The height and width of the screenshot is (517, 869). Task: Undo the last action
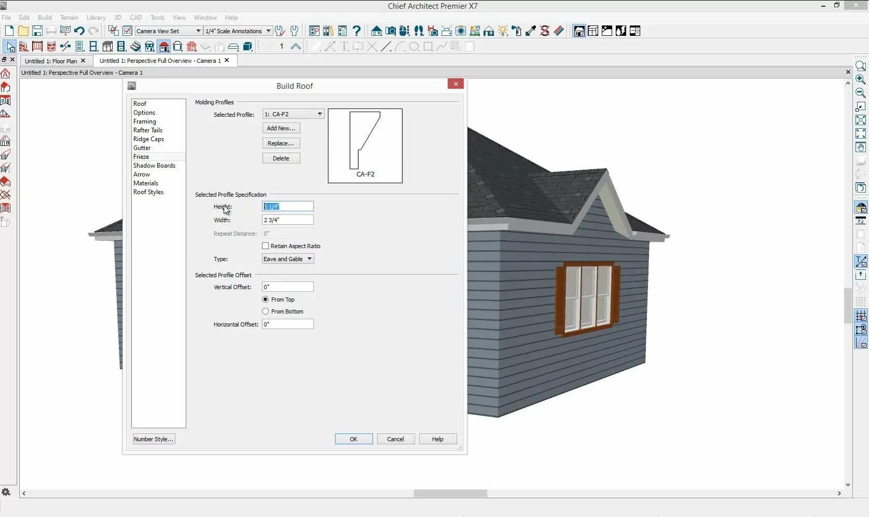point(79,31)
